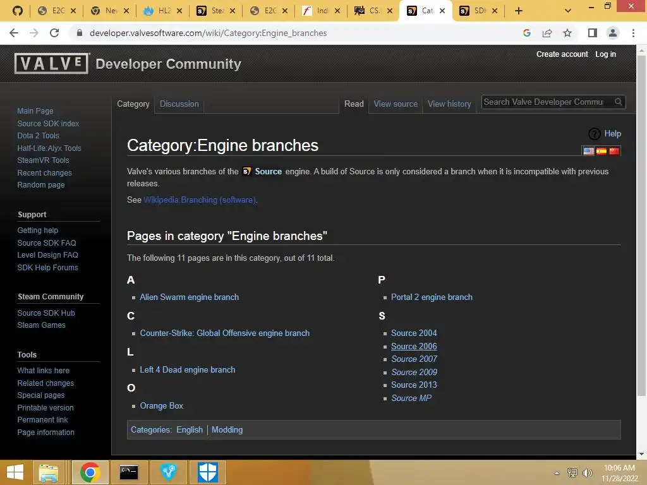Click the browser forward arrow
The height and width of the screenshot is (485, 647).
(x=34, y=33)
